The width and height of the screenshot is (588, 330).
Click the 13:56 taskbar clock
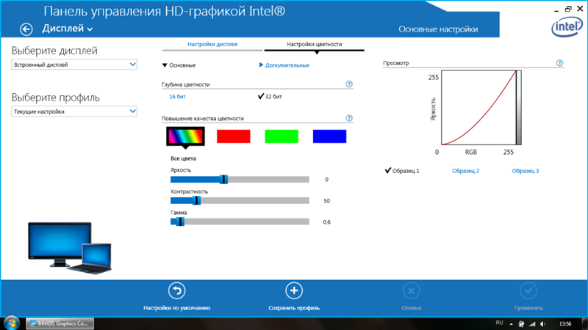565,324
